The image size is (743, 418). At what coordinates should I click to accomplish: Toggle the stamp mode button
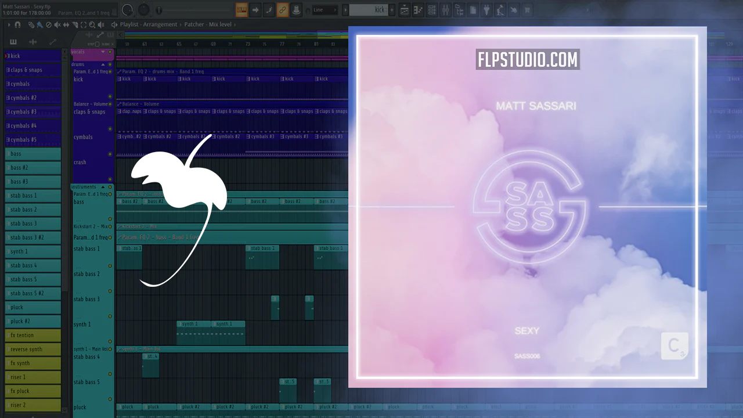[296, 10]
